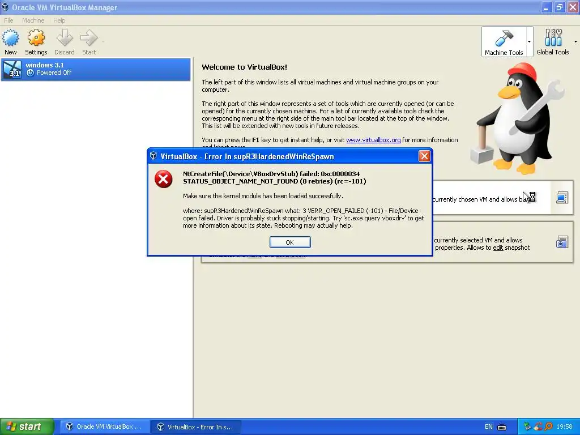Viewport: 580px width, 435px height.
Task: Click 'Make sure the kernel module' message
Action: [263, 195]
